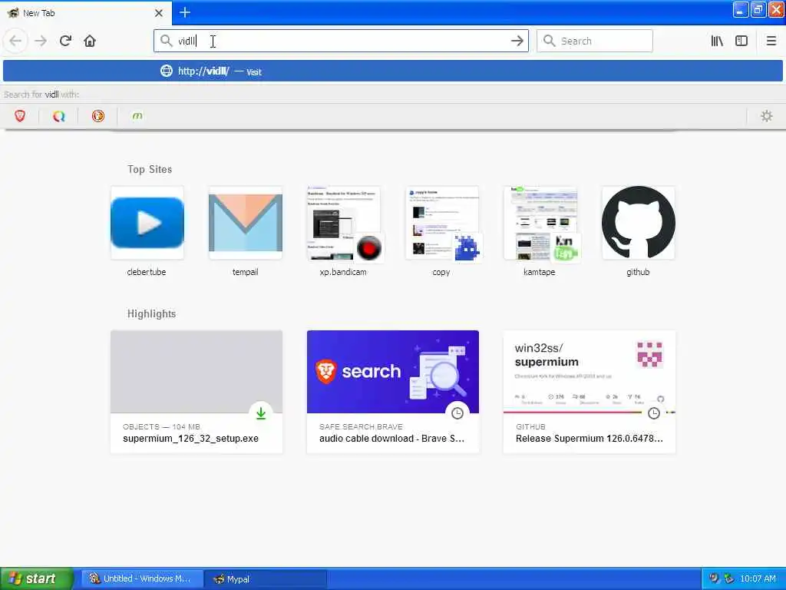This screenshot has height=590, width=786.
Task: Open a new tab with the plus button
Action: (x=185, y=12)
